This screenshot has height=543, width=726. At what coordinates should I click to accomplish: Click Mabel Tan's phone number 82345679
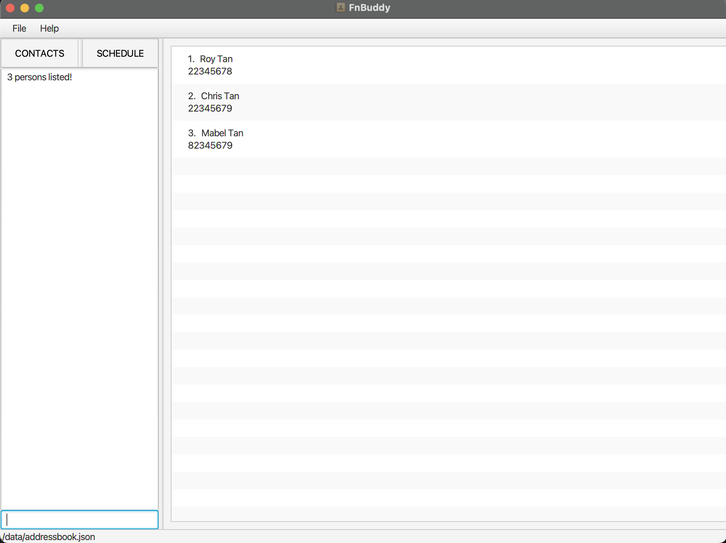[x=210, y=145]
